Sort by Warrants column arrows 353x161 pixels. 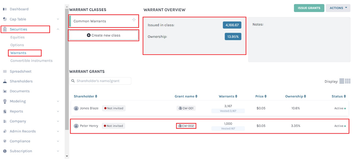coord(236,96)
